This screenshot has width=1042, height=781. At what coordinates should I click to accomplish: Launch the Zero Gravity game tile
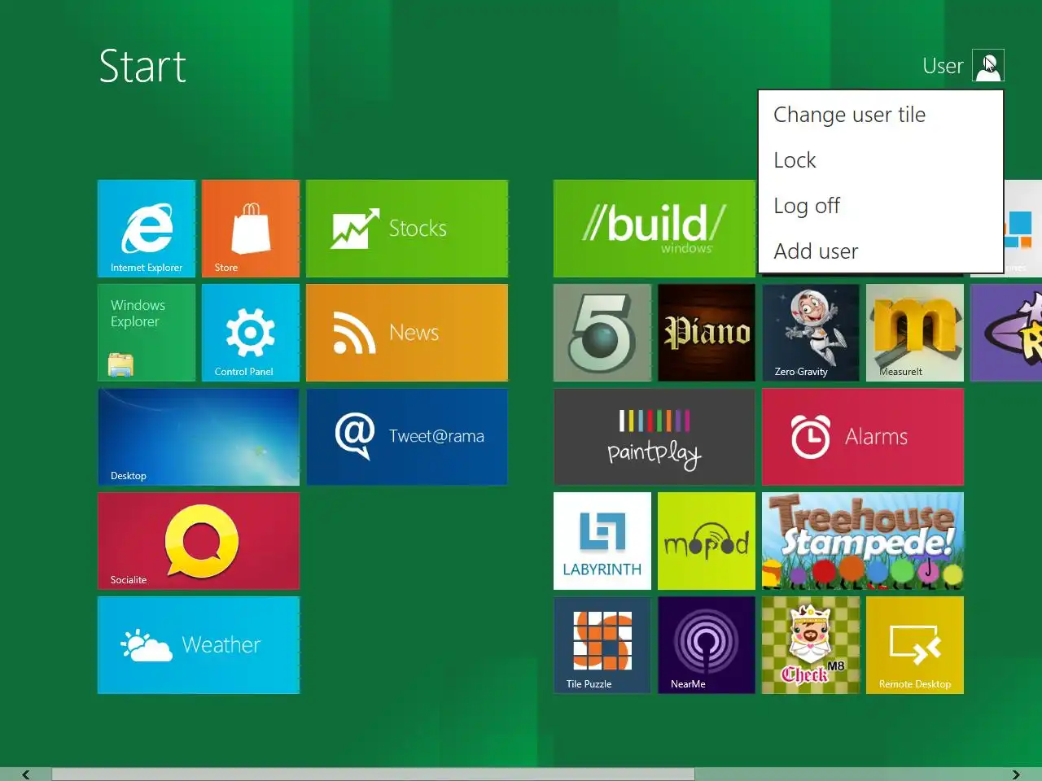[811, 333]
